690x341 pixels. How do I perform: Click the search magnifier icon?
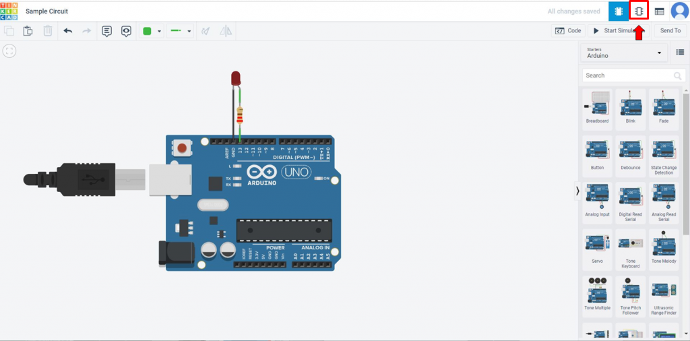pos(678,75)
